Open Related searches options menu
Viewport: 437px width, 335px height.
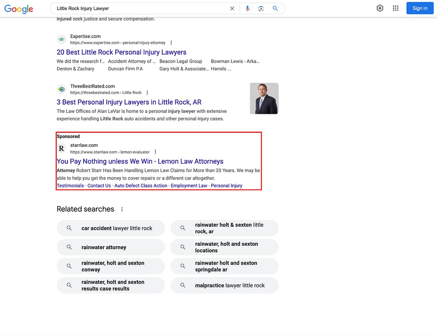click(x=122, y=209)
